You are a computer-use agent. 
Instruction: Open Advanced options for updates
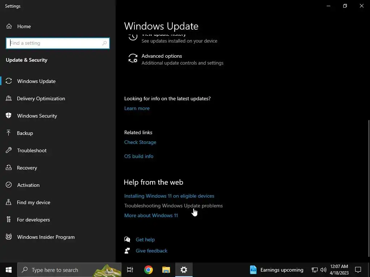(176, 59)
